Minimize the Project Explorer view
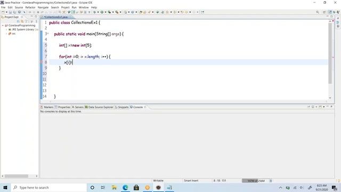The width and height of the screenshot is (341, 192). click(x=32, y=17)
